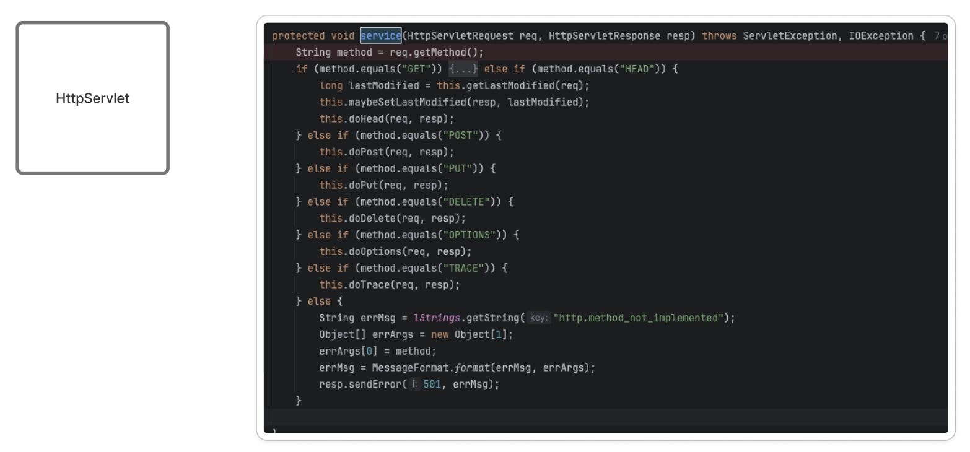Click the doTrace method call
This screenshot has height=452, width=970.
(x=369, y=284)
